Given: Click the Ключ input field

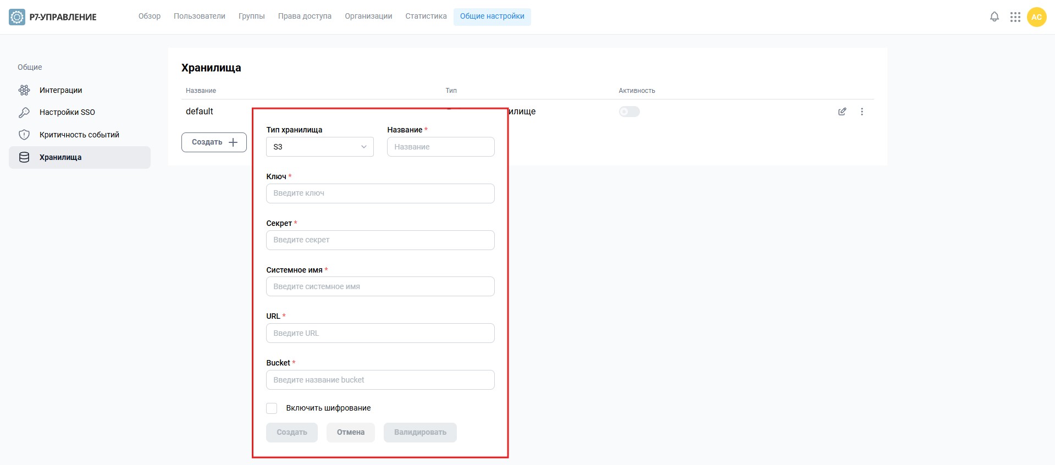Looking at the screenshot, I should 380,193.
